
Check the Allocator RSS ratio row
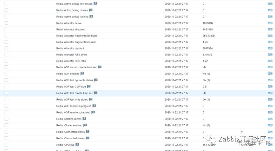[x=6, y=61]
